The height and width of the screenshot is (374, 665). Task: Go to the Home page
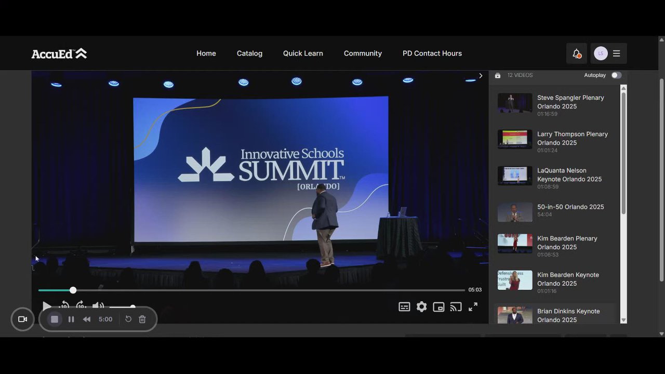(206, 54)
